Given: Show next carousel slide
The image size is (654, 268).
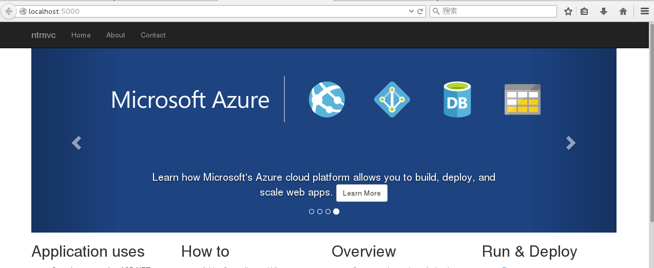Looking at the screenshot, I should tap(570, 143).
